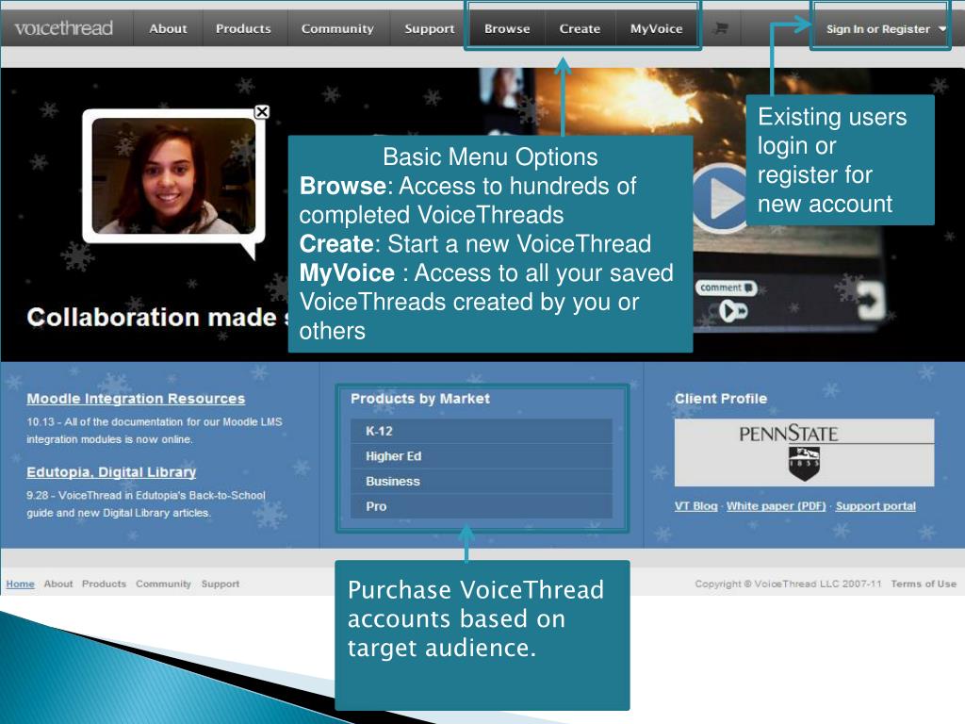This screenshot has height=724, width=965.
Task: Click the comment button in video
Action: (x=727, y=288)
